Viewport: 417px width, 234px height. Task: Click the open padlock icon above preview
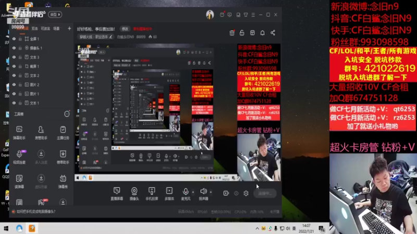pyautogui.click(x=242, y=33)
